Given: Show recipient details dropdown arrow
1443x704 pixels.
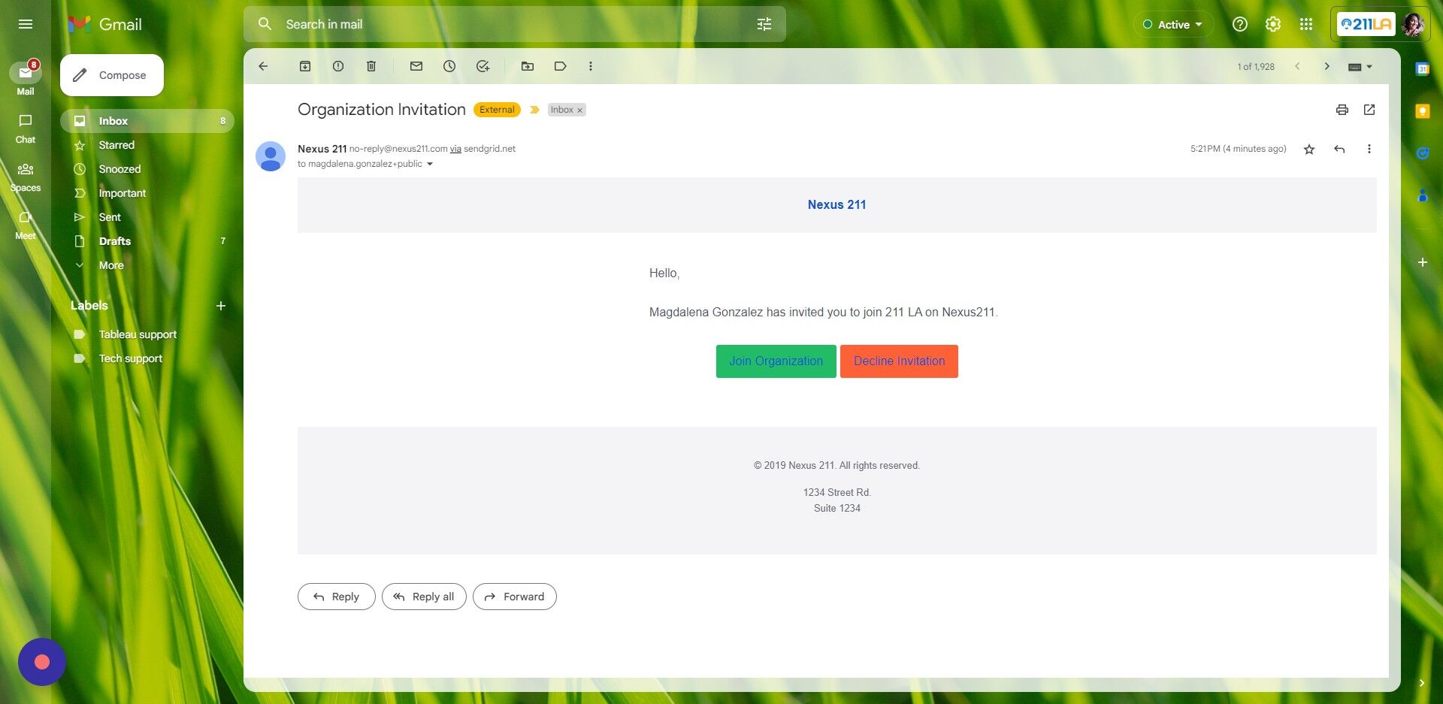Looking at the screenshot, I should tap(430, 164).
